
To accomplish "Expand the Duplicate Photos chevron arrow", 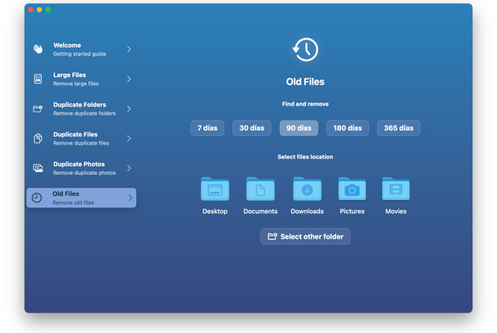I will 129,168.
